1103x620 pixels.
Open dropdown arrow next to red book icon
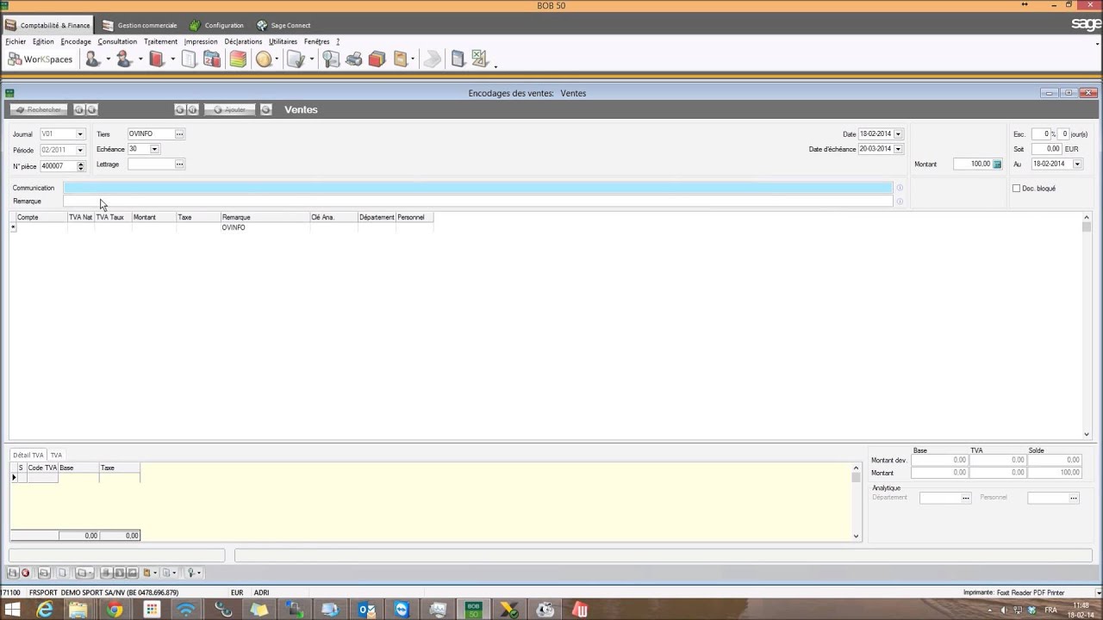tap(172, 59)
